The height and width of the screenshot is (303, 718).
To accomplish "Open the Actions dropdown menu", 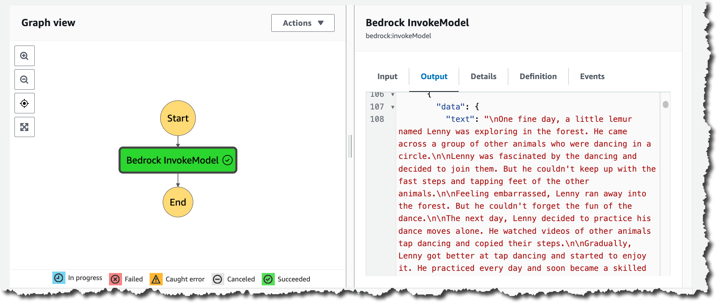I will pos(303,23).
